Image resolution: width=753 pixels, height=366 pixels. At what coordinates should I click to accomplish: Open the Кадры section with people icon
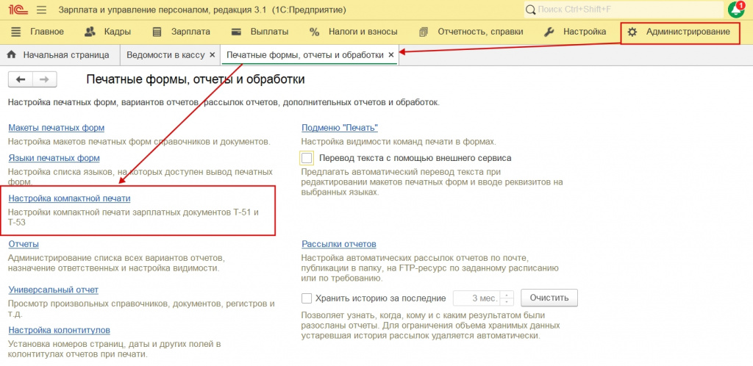tap(107, 32)
